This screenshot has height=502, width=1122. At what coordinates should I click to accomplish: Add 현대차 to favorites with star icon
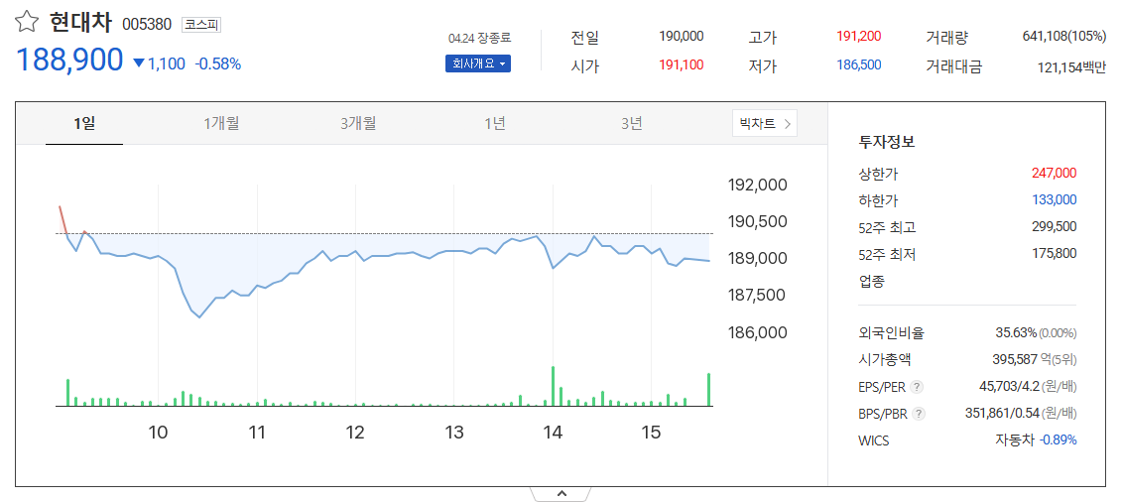point(27,23)
